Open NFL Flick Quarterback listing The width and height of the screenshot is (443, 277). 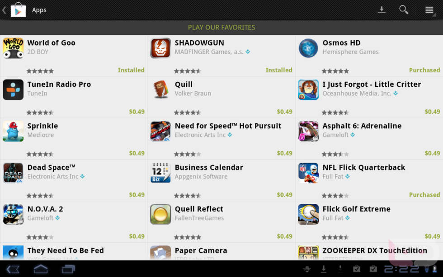click(x=369, y=180)
